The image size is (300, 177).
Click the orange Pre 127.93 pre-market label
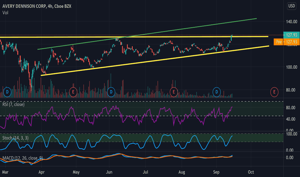coord(286,42)
